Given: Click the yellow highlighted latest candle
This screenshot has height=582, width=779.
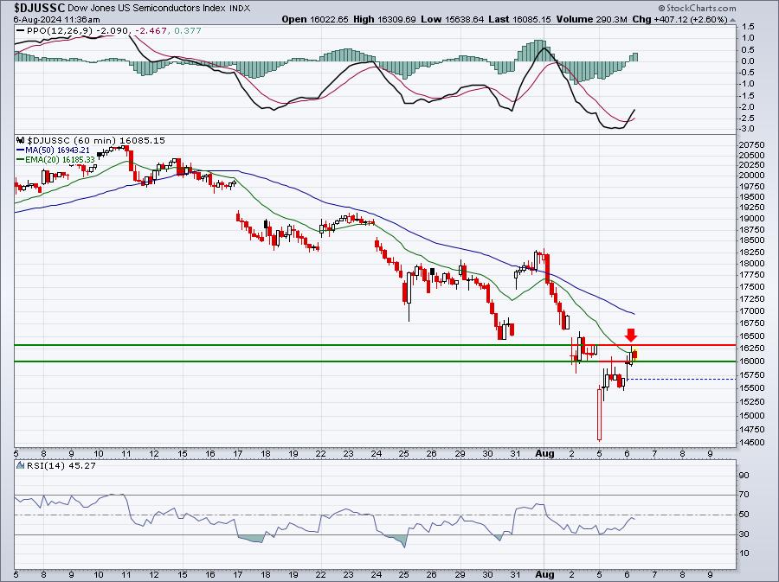Looking at the screenshot, I should pos(634,353).
